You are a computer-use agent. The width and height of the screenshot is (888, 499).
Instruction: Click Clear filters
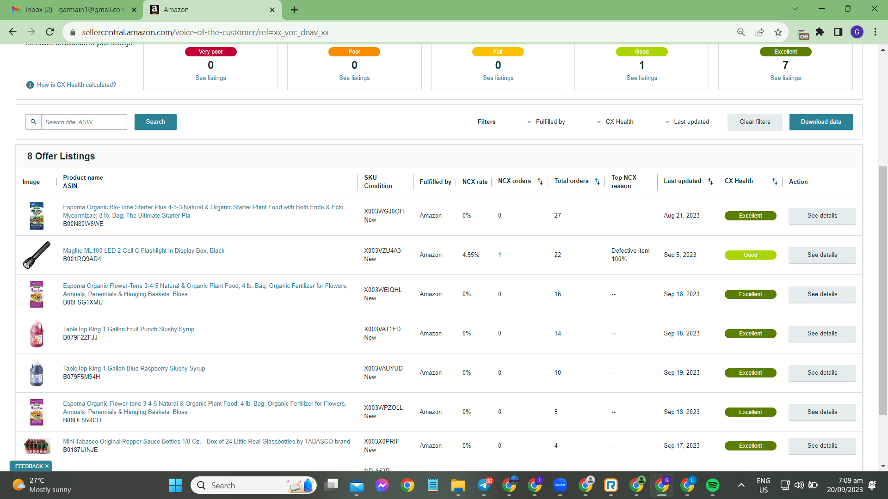point(755,122)
